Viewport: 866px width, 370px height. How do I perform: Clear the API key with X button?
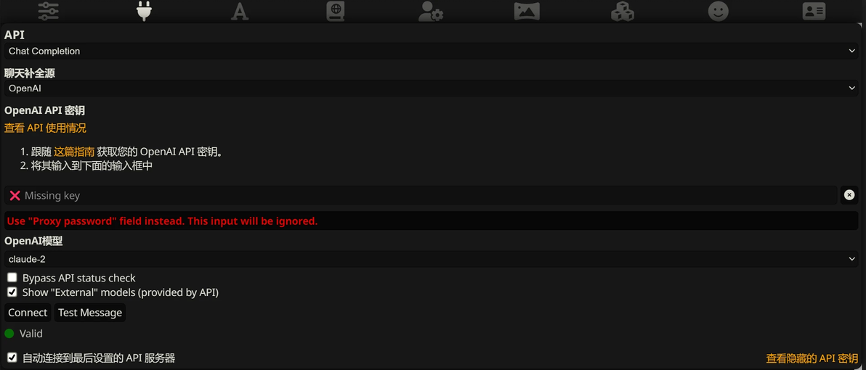(849, 195)
